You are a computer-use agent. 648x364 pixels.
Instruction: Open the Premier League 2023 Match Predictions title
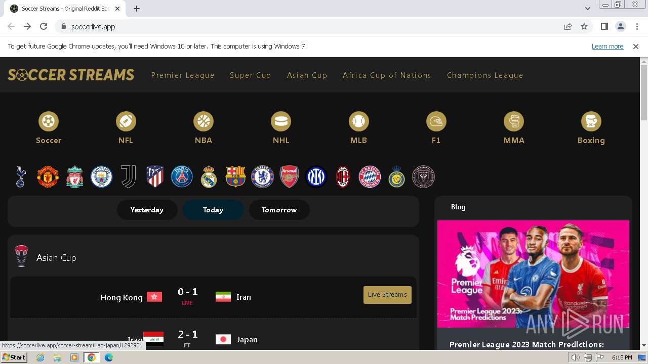[526, 345]
